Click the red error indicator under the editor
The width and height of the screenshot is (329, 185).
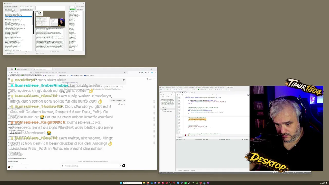tap(186, 135)
